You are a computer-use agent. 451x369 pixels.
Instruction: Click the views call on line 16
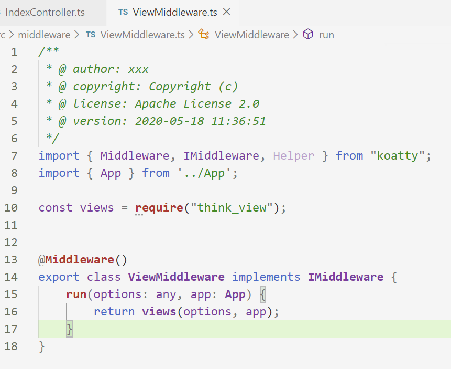pos(159,312)
